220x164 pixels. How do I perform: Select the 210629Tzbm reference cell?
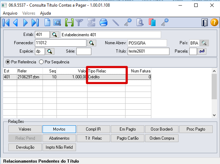30,77
